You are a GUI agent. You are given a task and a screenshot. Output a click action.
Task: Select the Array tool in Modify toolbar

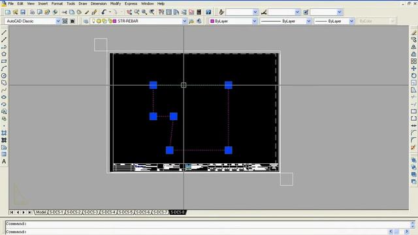413,61
